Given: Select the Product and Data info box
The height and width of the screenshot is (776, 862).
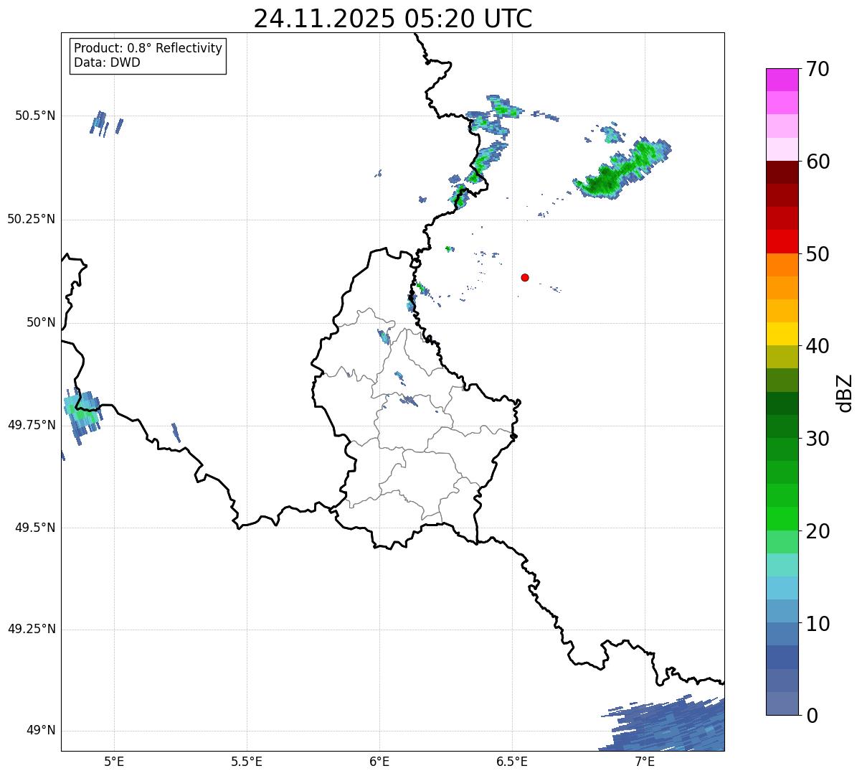Looking at the screenshot, I should (148, 55).
